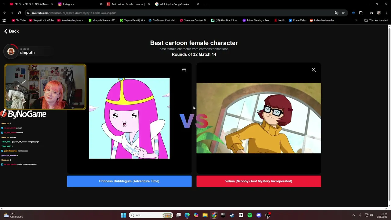Open the kalbenbanlananlar bookmark
This screenshot has height=220, width=391.
tap(322, 20)
